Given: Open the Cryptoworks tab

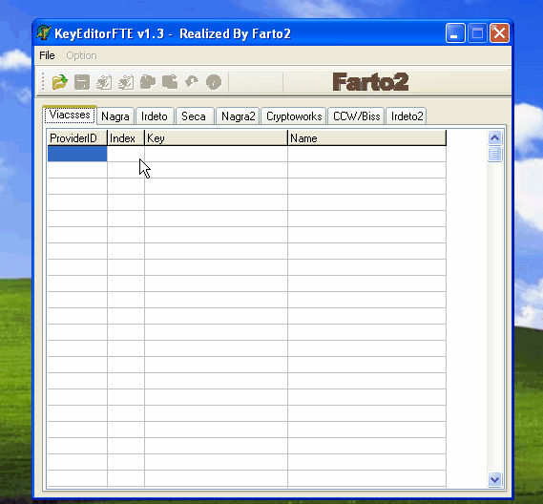Looking at the screenshot, I should (x=294, y=116).
